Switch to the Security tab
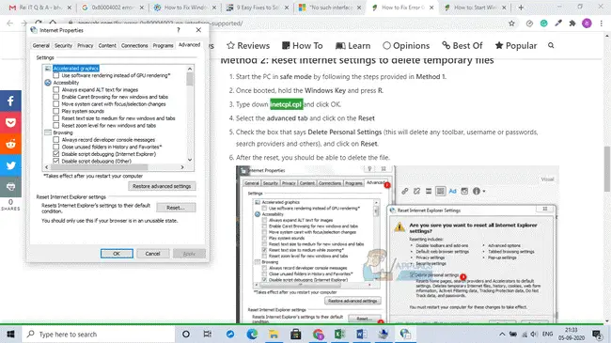The width and height of the screenshot is (611, 343). pyautogui.click(x=63, y=46)
